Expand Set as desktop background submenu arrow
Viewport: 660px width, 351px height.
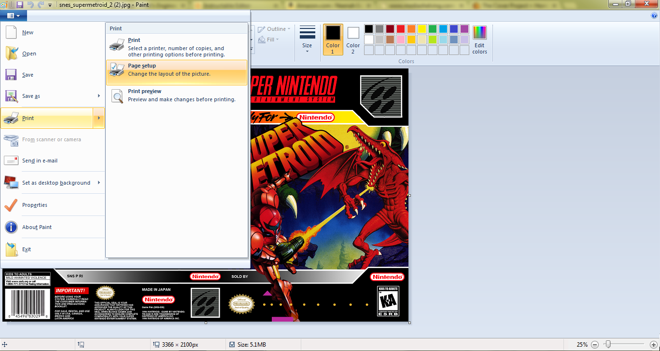click(x=98, y=183)
